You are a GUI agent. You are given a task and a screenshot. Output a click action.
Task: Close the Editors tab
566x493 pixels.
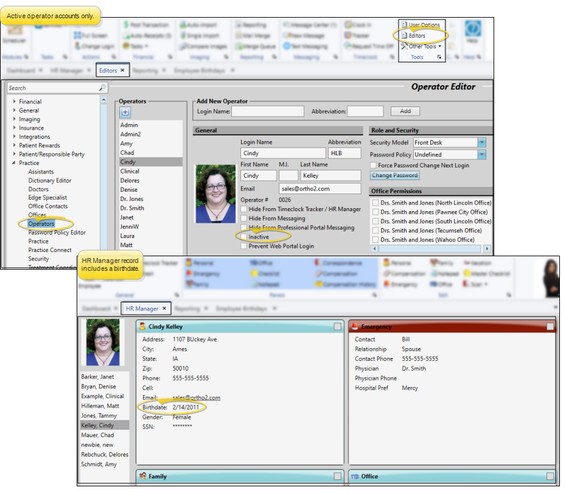point(122,71)
